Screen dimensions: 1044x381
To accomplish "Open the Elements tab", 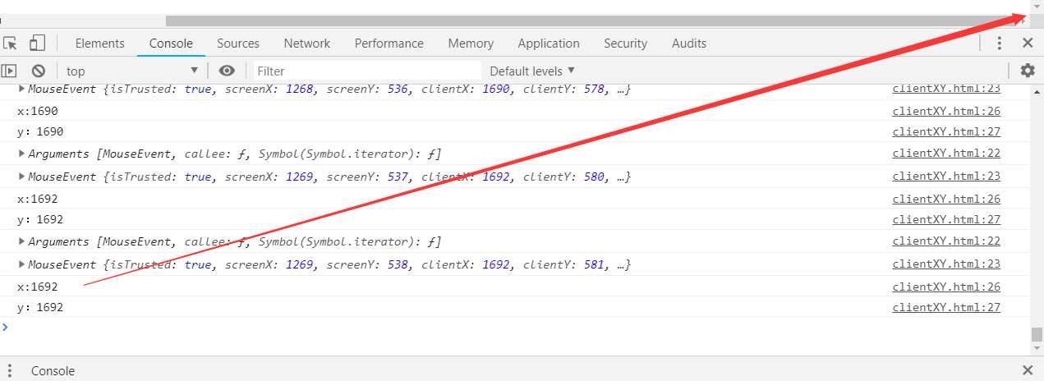I will (x=100, y=44).
